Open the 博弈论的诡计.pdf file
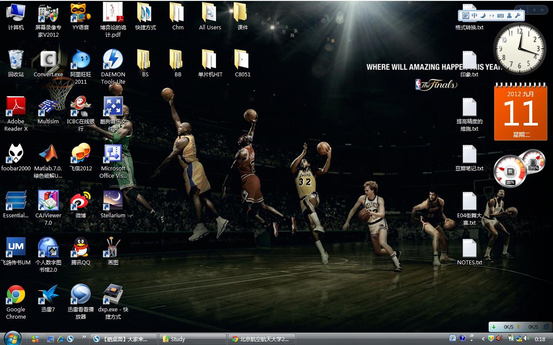Image resolution: width=553 pixels, height=345 pixels. pos(113,20)
